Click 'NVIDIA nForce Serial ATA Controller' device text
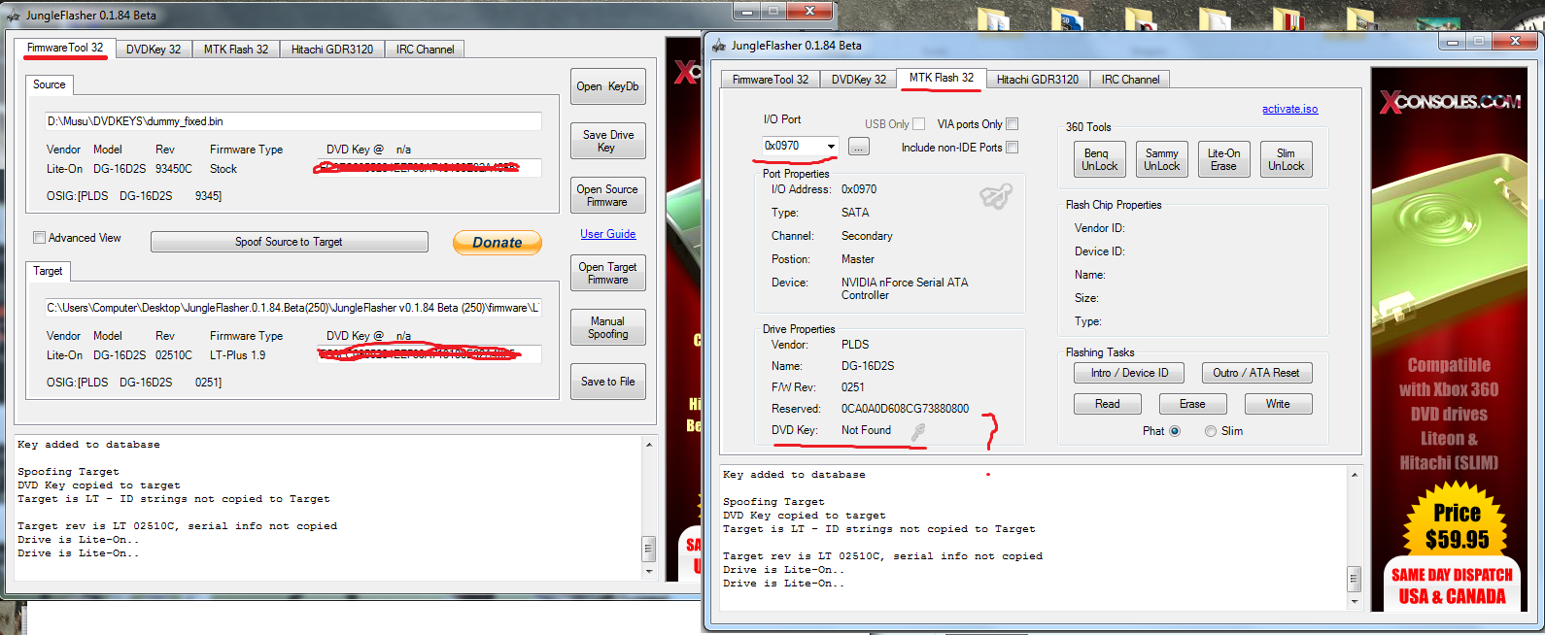This screenshot has height=635, width=1545. (905, 288)
